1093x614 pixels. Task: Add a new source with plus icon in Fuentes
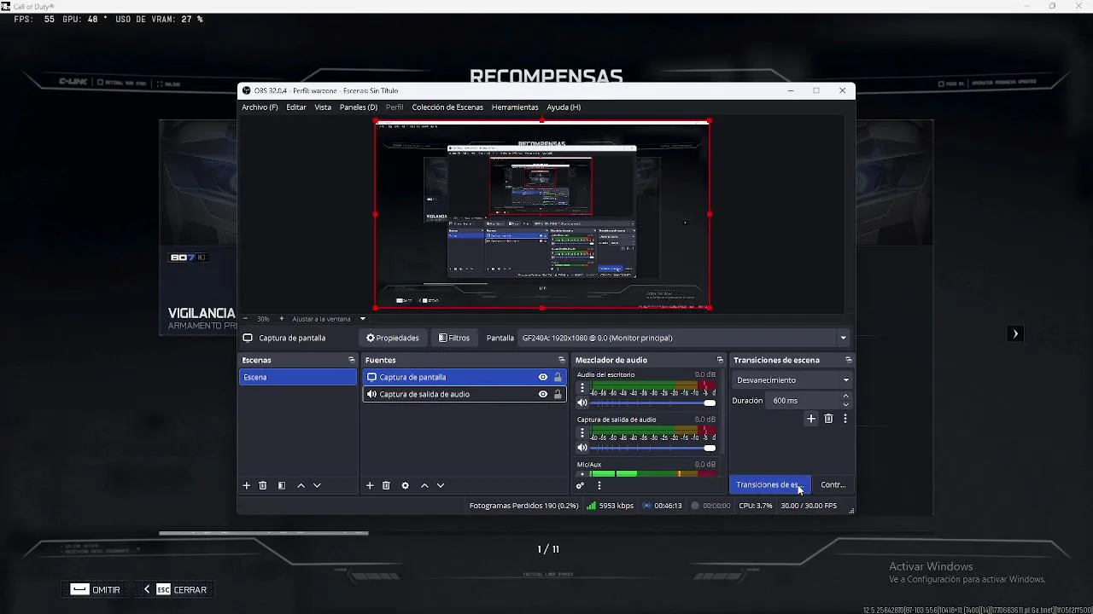(370, 485)
